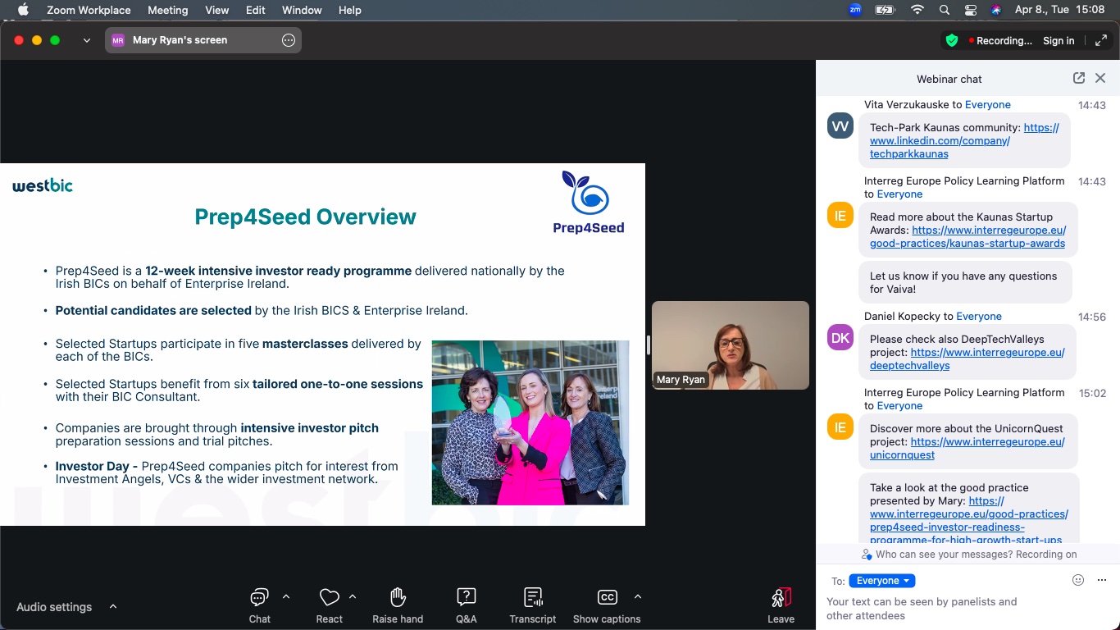Image resolution: width=1120 pixels, height=630 pixels.
Task: Open the View menu in menu bar
Action: [216, 10]
